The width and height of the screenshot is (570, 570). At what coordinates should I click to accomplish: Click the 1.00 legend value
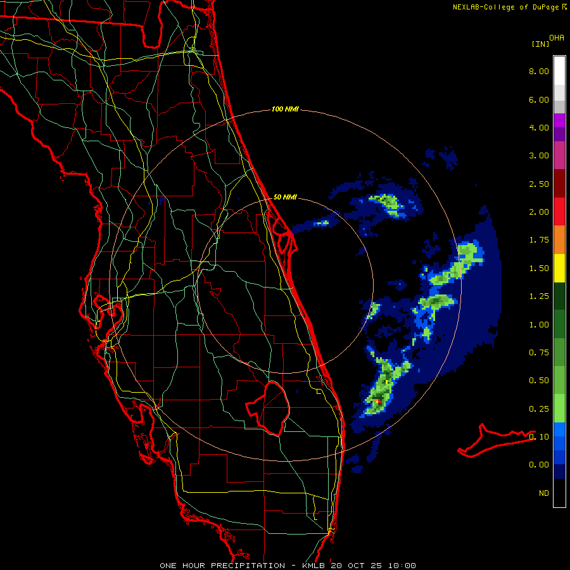click(x=539, y=325)
